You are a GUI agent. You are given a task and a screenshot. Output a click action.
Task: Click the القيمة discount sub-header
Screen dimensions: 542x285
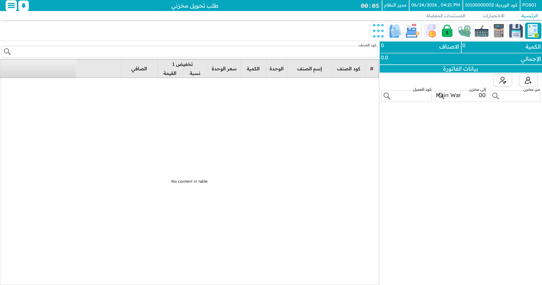click(170, 73)
